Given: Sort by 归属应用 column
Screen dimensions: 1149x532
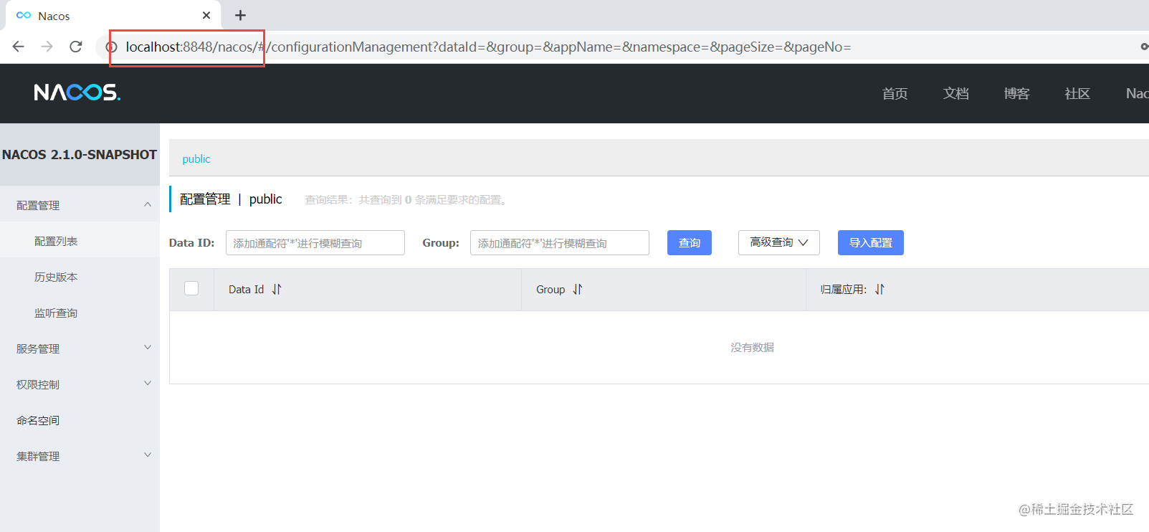Looking at the screenshot, I should pyautogui.click(x=879, y=289).
